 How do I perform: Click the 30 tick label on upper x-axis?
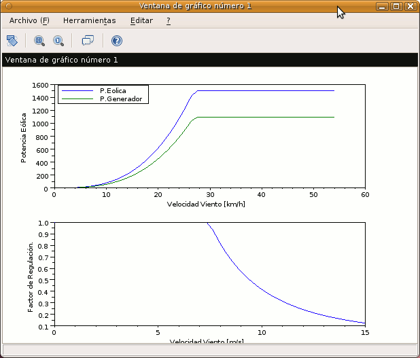210,195
